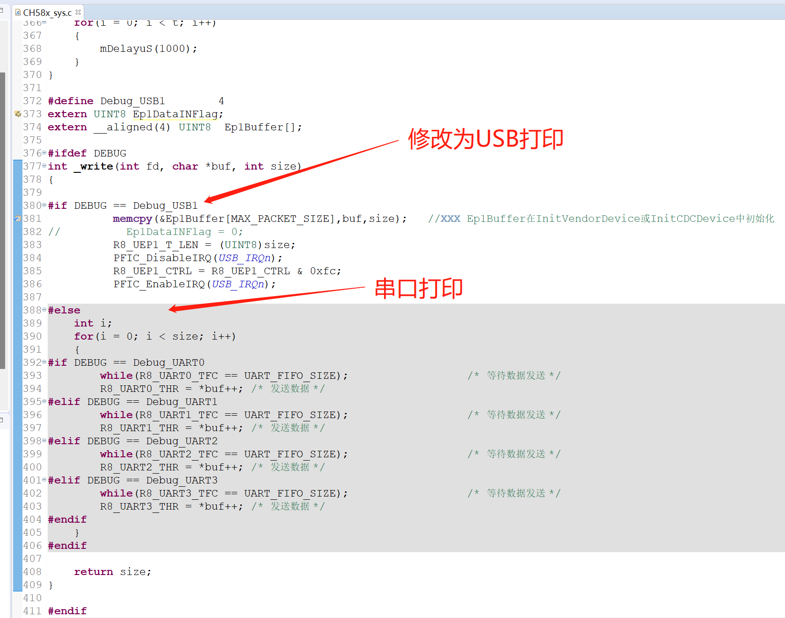Collapse the #elif Debug_UART2 block at line 398
This screenshot has height=618, width=785.
click(x=44, y=441)
